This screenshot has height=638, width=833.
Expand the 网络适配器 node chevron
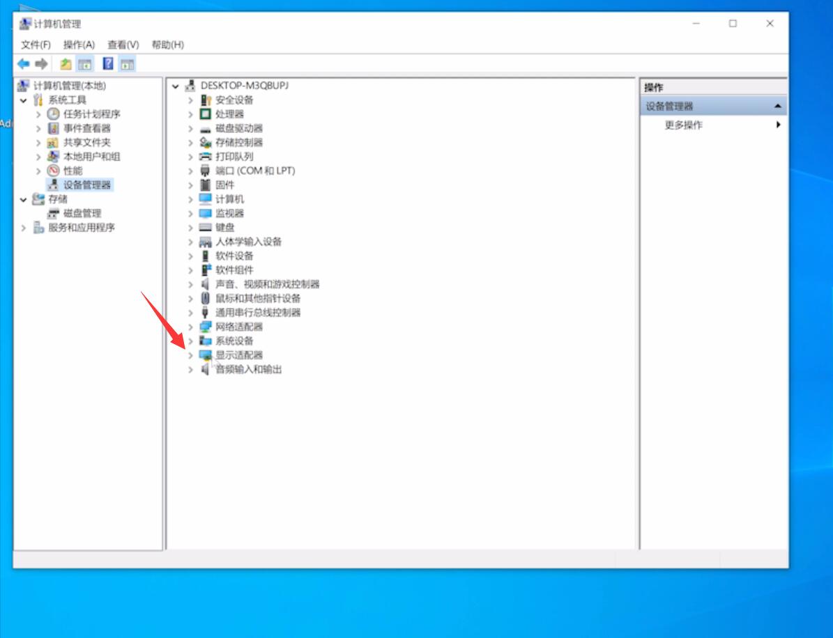(191, 327)
